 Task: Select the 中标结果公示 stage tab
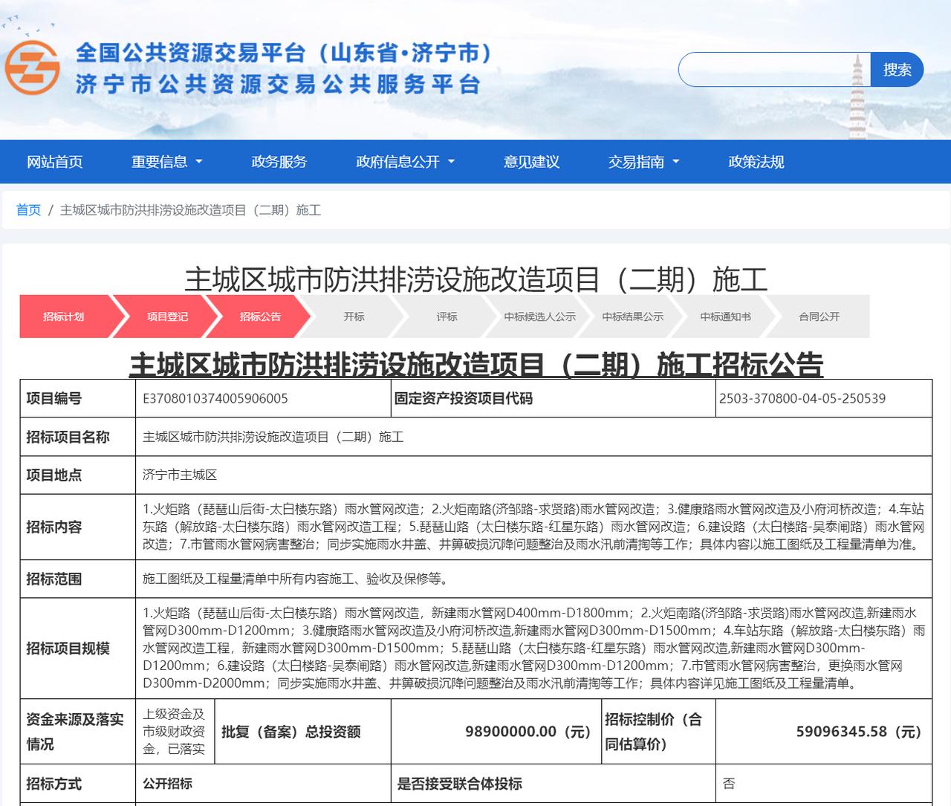click(634, 316)
